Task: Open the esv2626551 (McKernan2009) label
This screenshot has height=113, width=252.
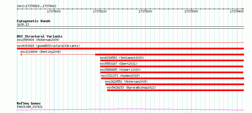Action: pos(126,81)
